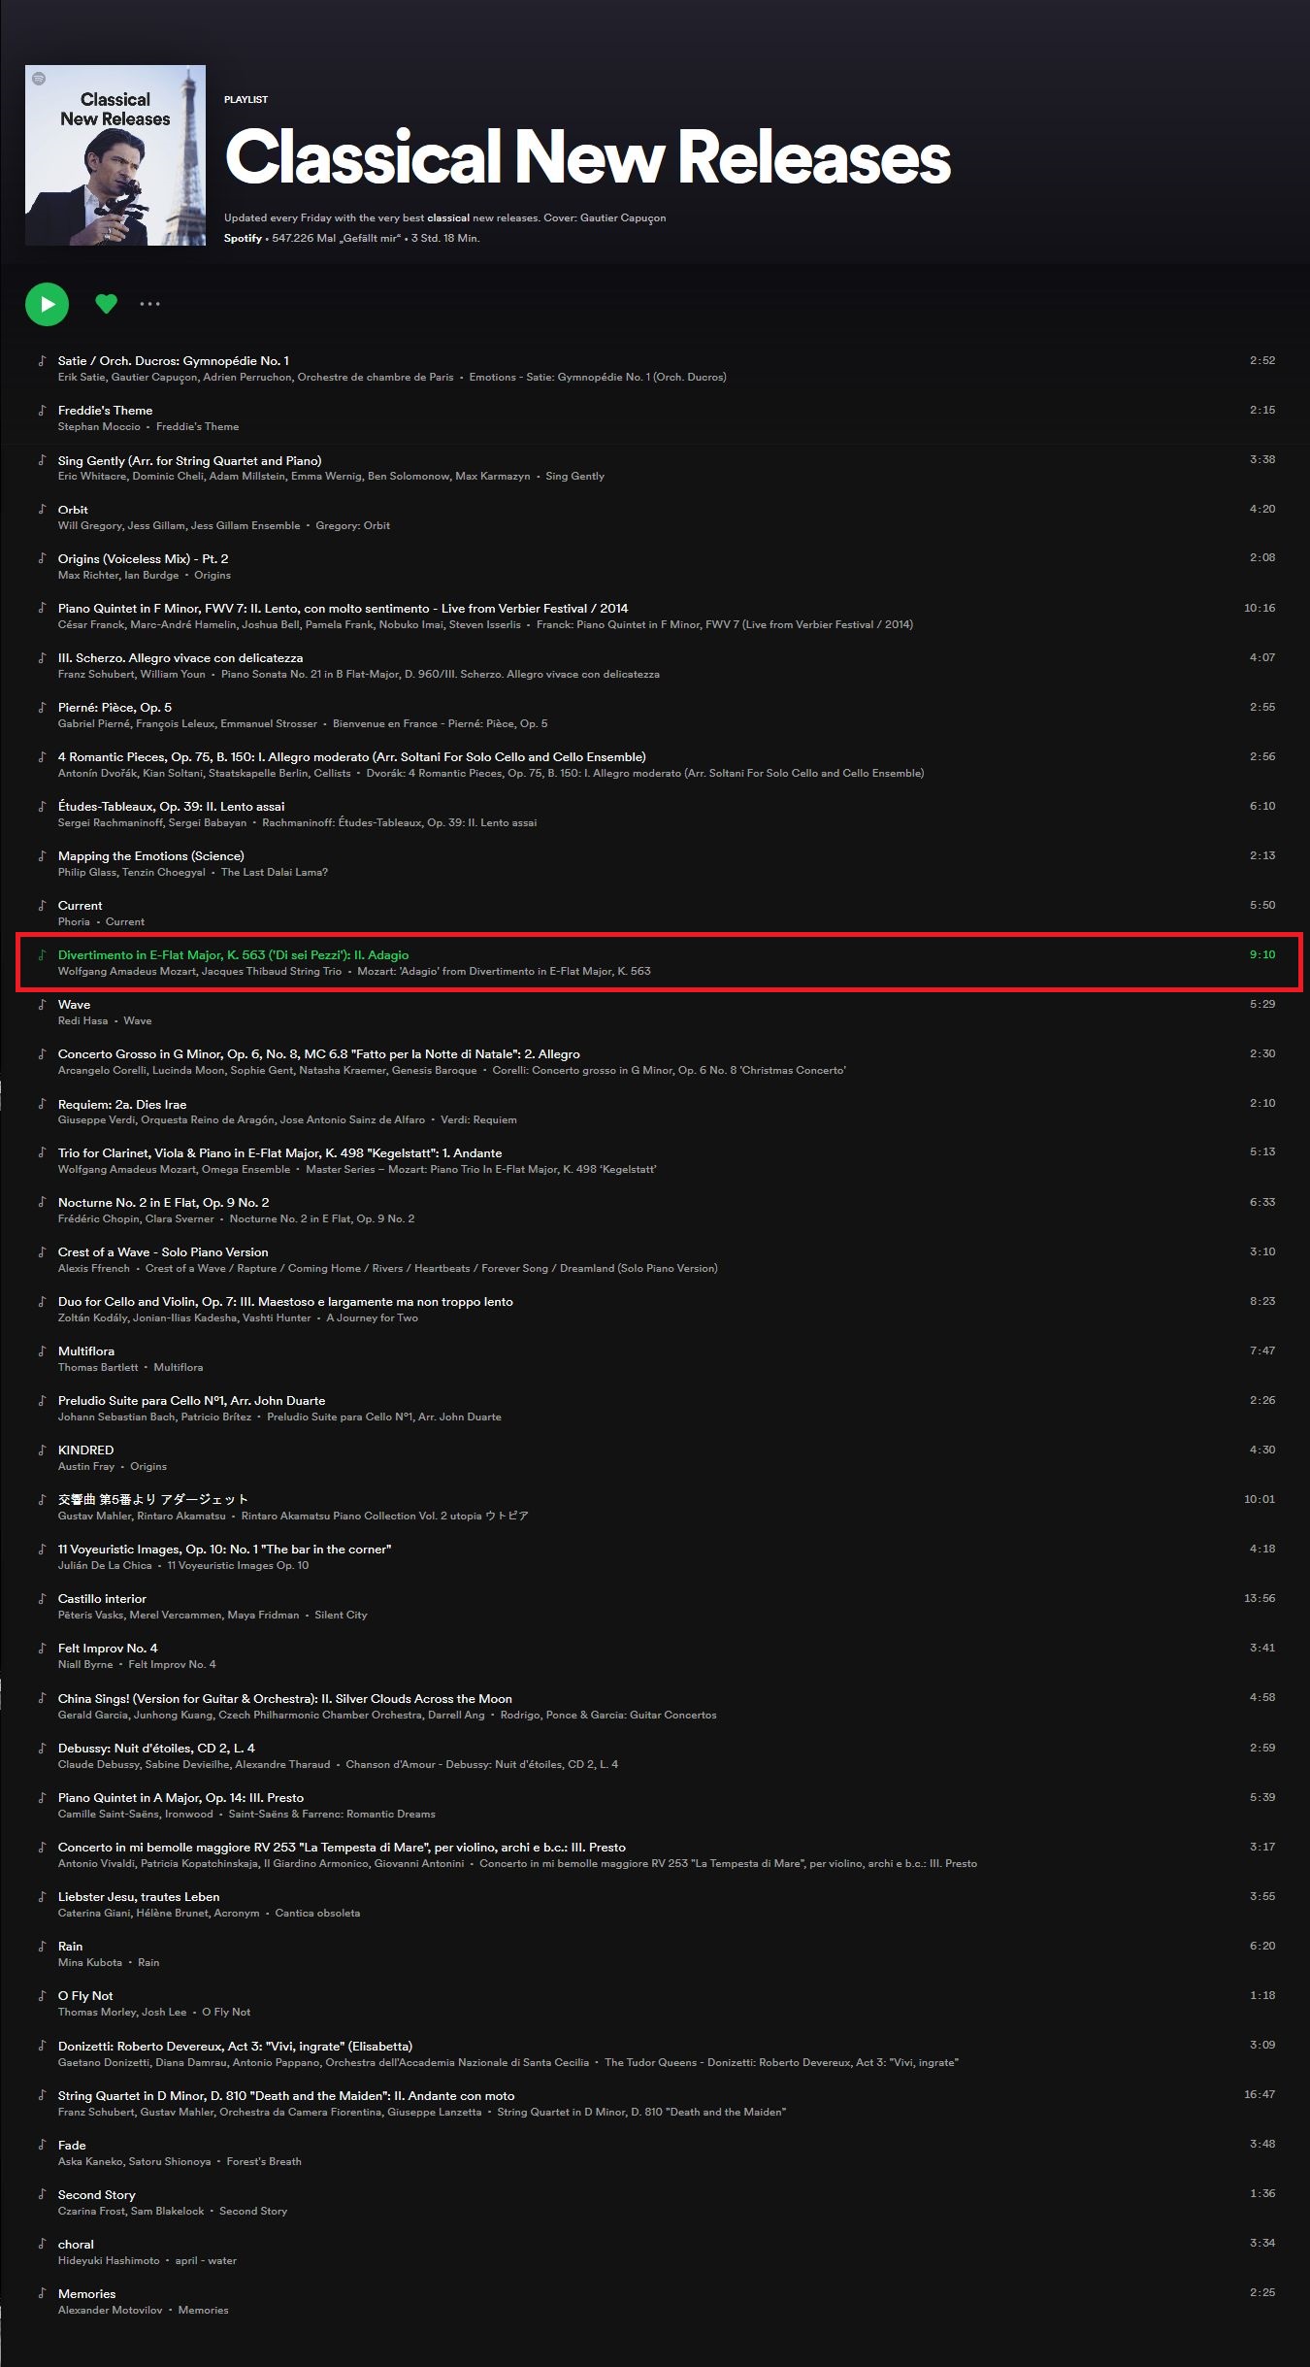Viewport: 1310px width, 2367px height.
Task: Select the Felt Improv No. 4 track title
Action: [108, 1649]
